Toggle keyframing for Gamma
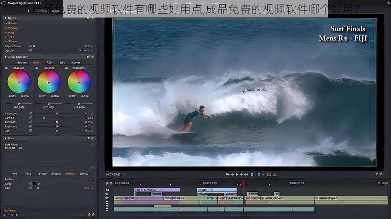 [x=31, y=117]
